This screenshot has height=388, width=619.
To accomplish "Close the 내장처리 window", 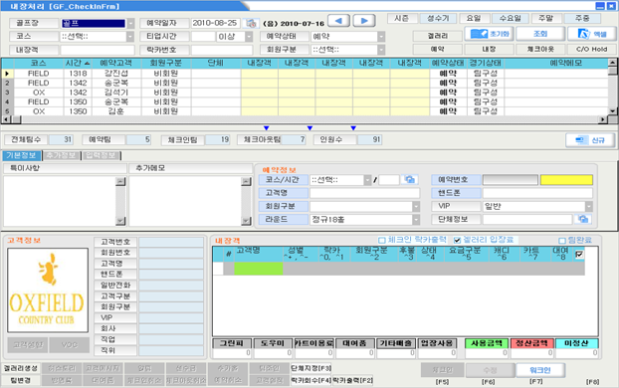I will tap(611, 6).
